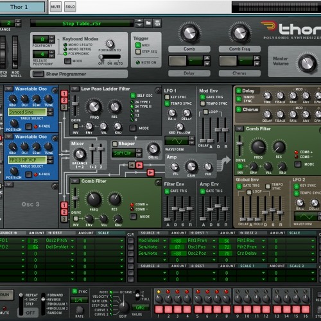
Task: Click the Comb rotary knob
Action: click(x=189, y=33)
